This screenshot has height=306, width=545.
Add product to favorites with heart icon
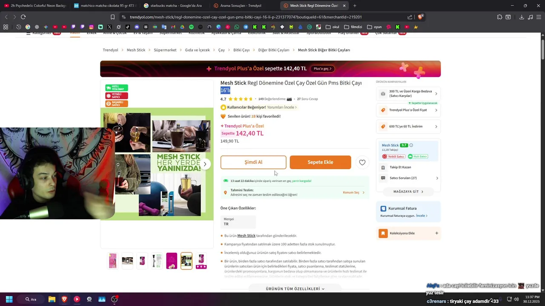point(362,162)
